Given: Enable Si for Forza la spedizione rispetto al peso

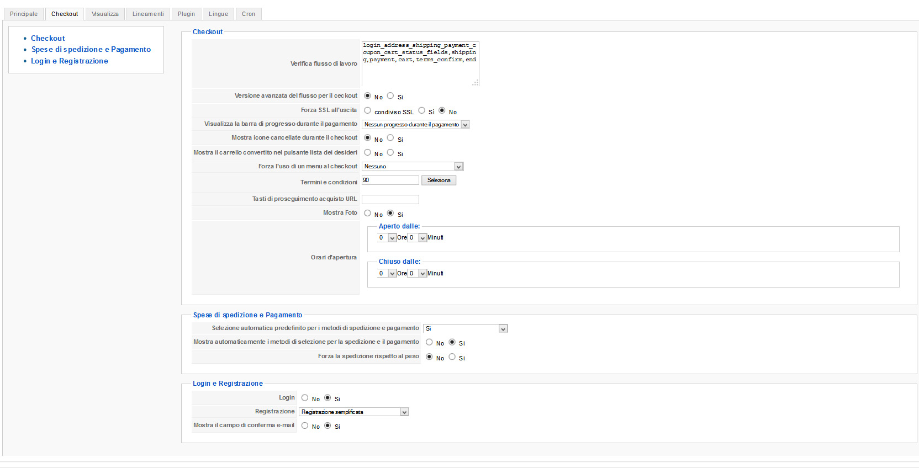Looking at the screenshot, I should (452, 357).
